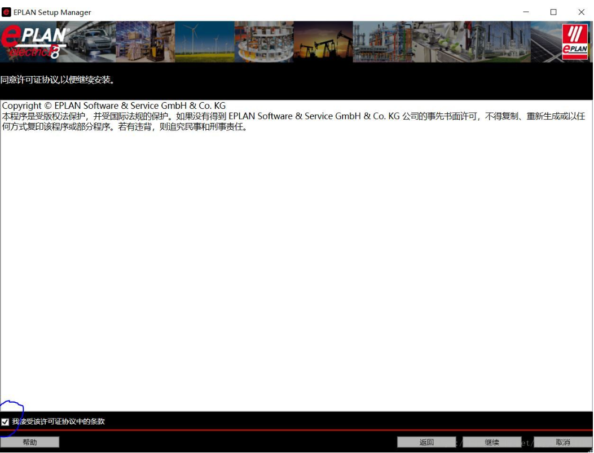
Task: Click the wind turbine banner image
Action: point(205,42)
